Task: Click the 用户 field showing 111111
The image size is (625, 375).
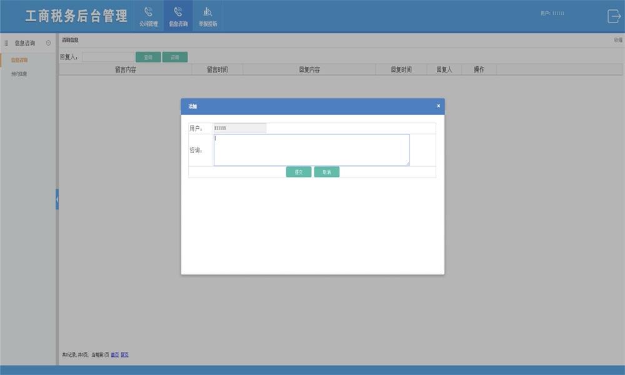Action: (x=239, y=128)
